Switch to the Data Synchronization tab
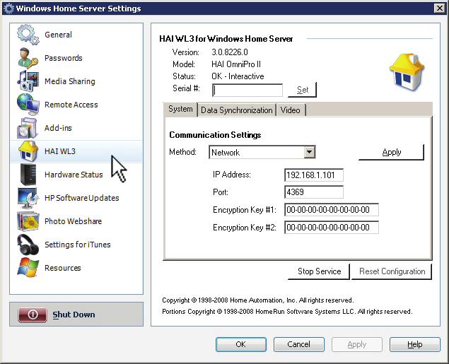This screenshot has width=449, height=364. (x=237, y=110)
